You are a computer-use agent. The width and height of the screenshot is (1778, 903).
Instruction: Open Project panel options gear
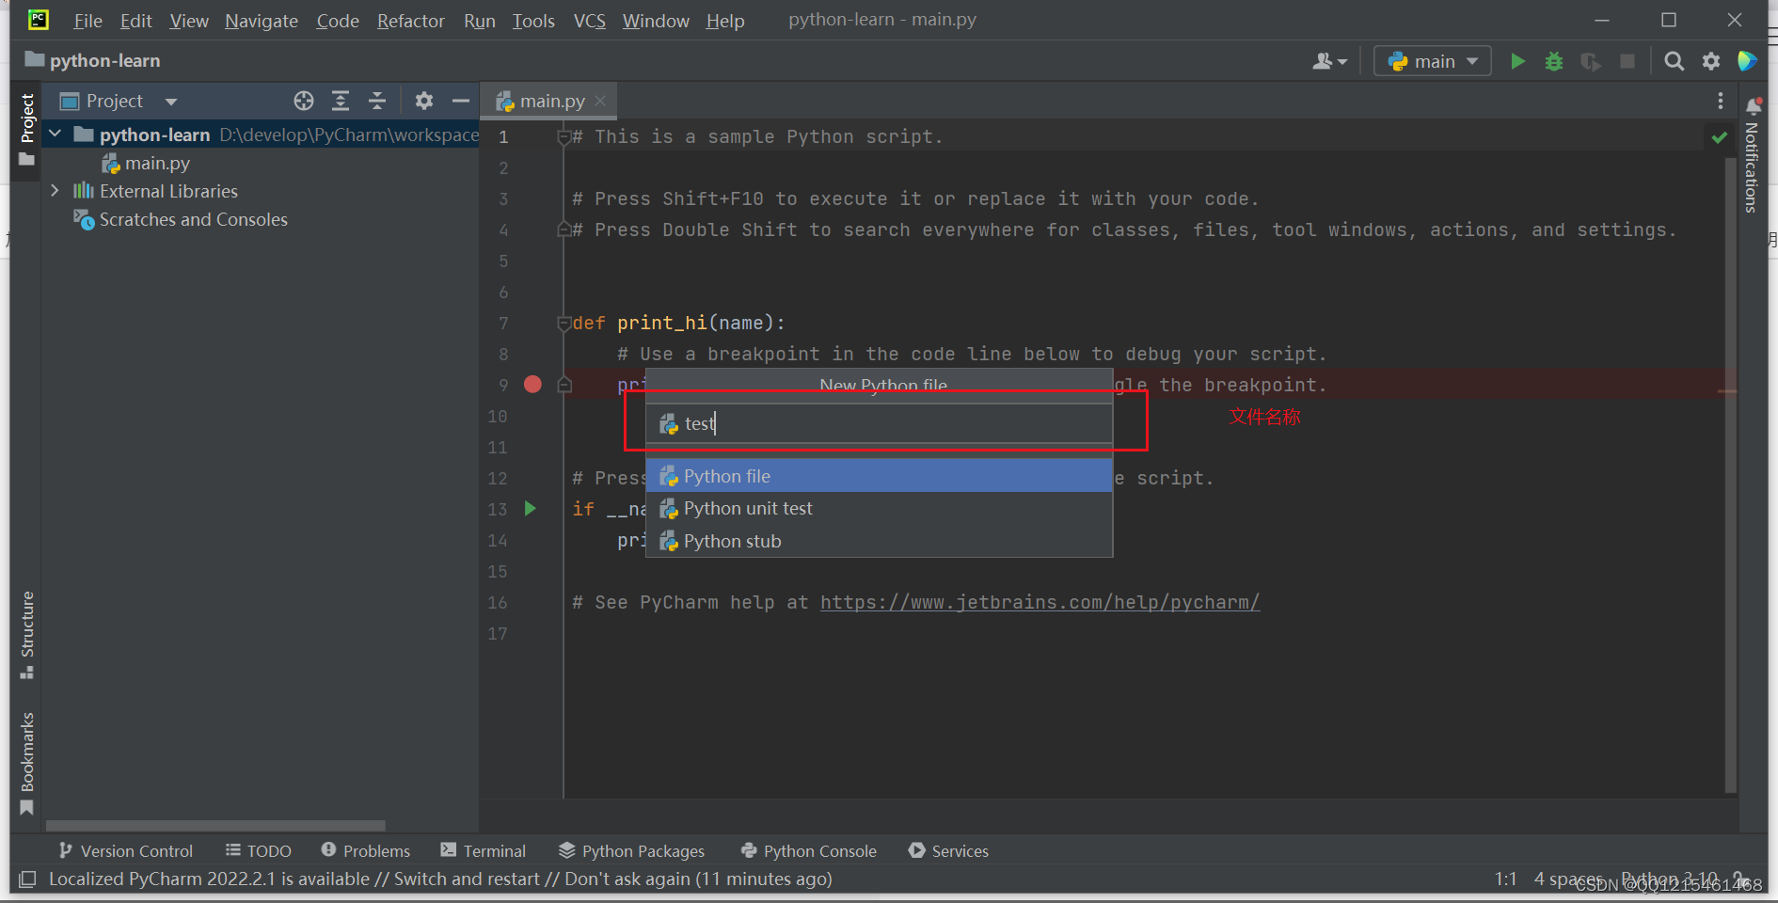[x=424, y=101]
